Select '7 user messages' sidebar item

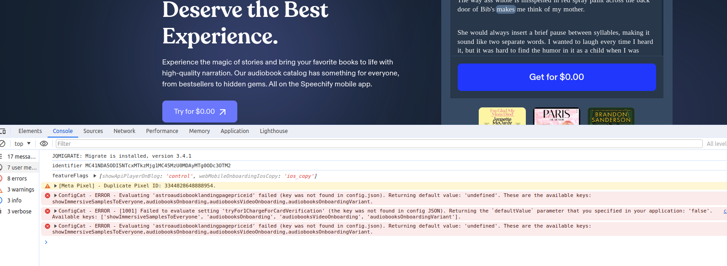19,167
